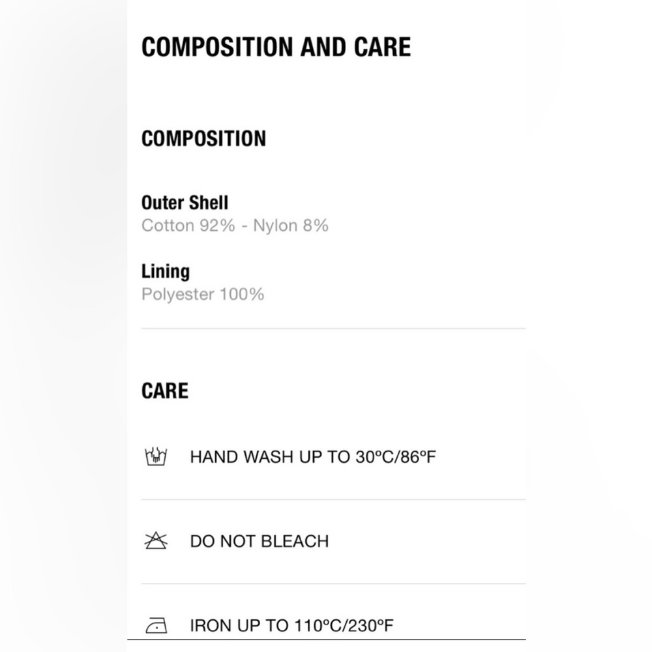Image resolution: width=652 pixels, height=652 pixels.
Task: Select the DO NOT BLEACH care row
Action: (x=333, y=541)
